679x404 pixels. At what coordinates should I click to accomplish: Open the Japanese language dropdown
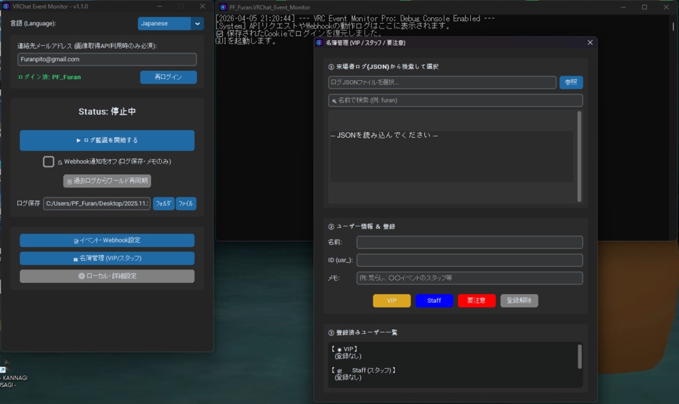click(170, 23)
